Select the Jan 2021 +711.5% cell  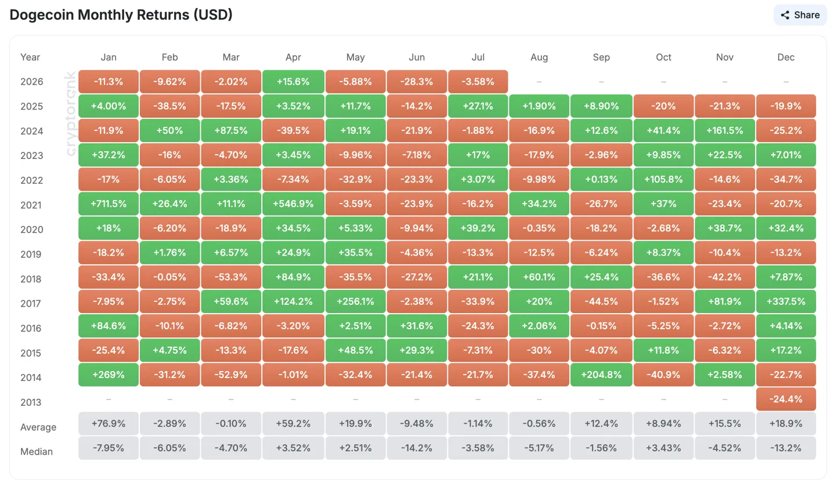[x=109, y=204]
